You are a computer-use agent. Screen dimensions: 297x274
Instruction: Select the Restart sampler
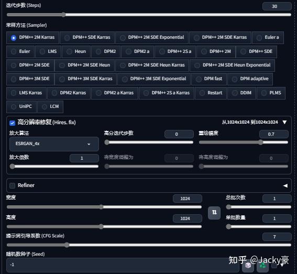pyautogui.click(x=211, y=93)
